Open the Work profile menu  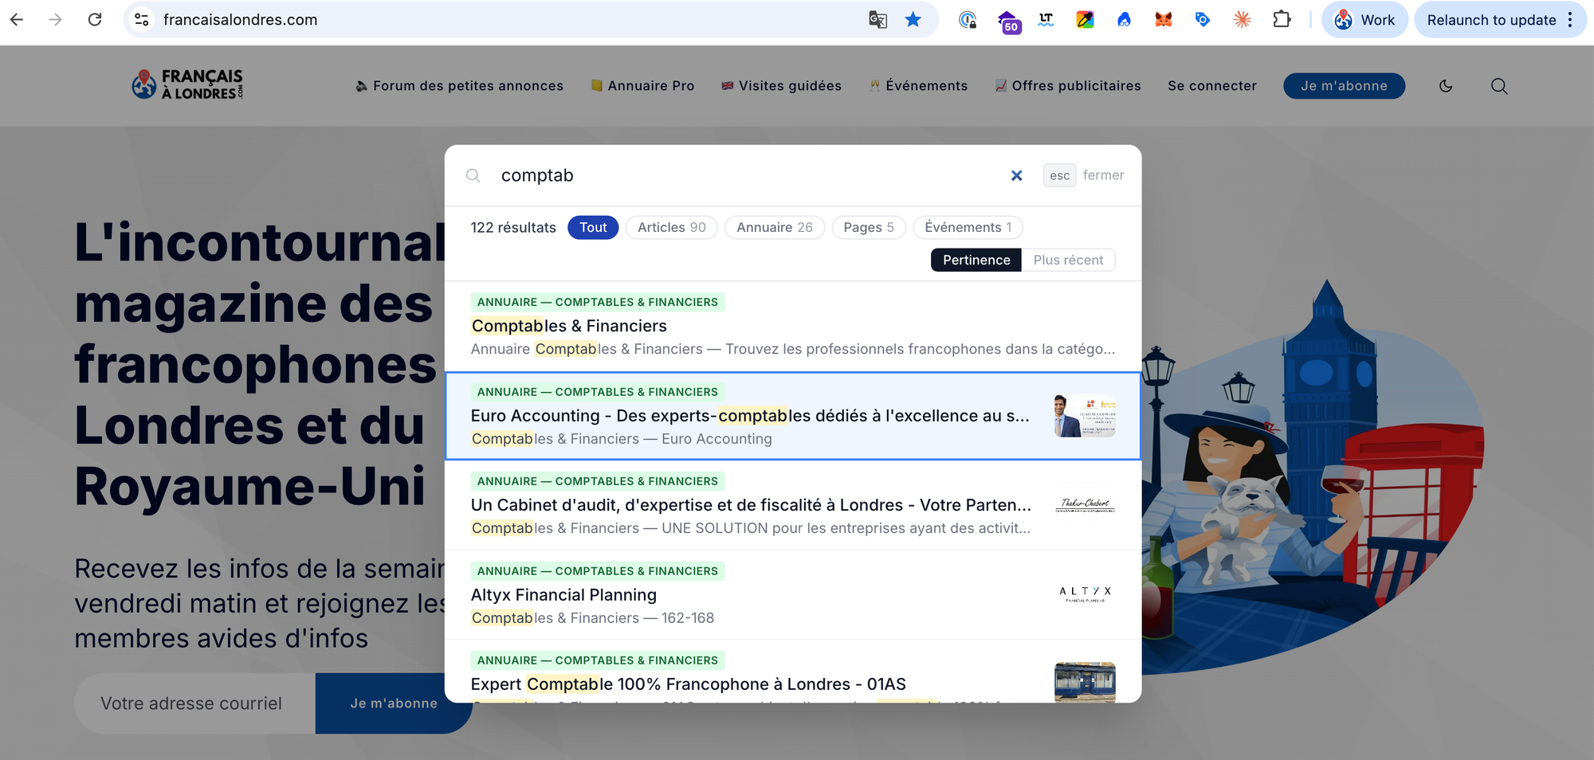point(1364,20)
